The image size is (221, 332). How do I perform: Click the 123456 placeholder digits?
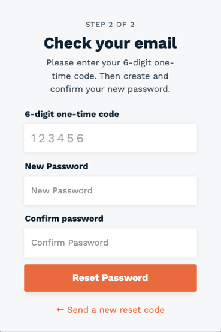pyautogui.click(x=57, y=139)
